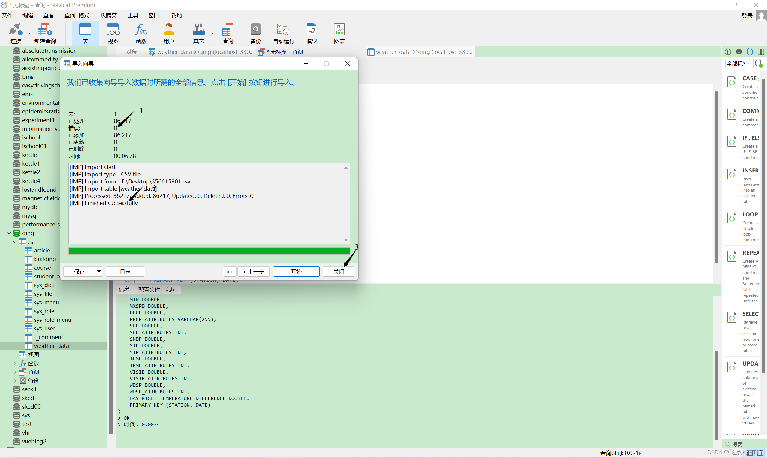Click the 关闭 button to close import wizard
The width and height of the screenshot is (767, 458).
[x=338, y=271]
